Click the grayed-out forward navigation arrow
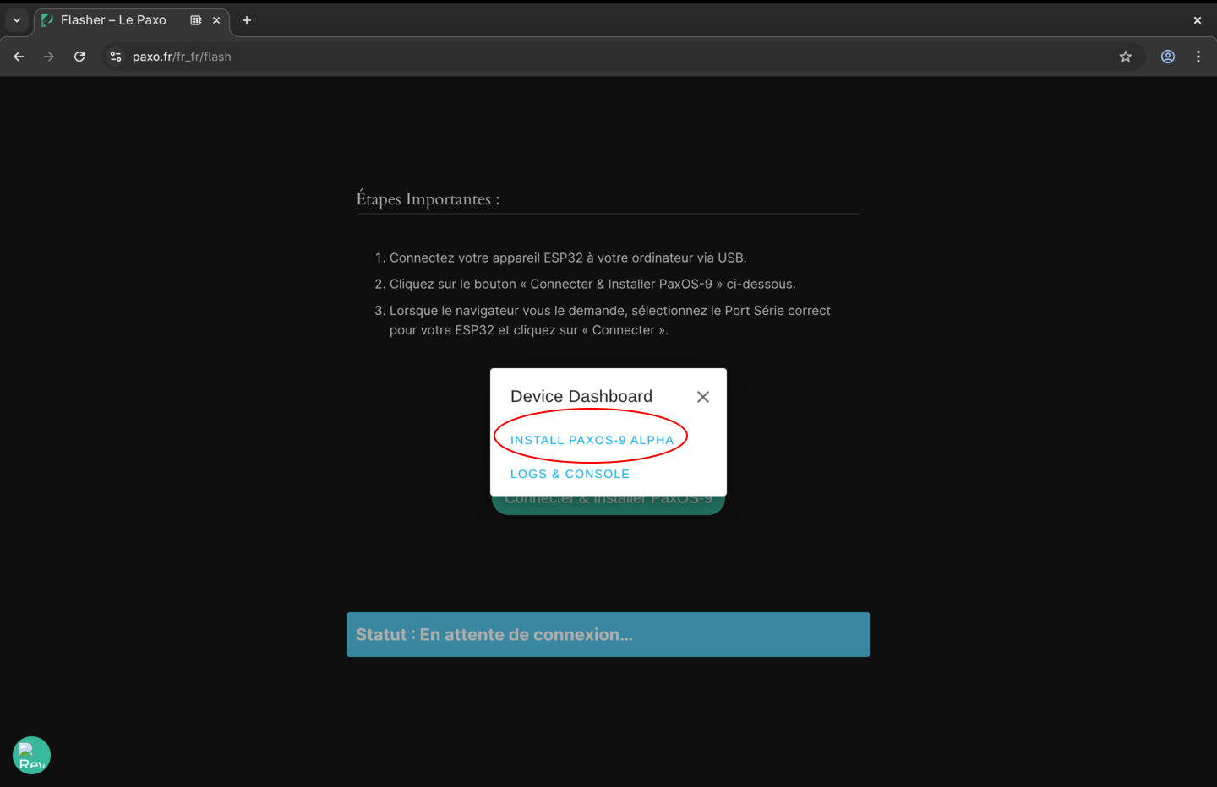The height and width of the screenshot is (787, 1217). click(49, 57)
